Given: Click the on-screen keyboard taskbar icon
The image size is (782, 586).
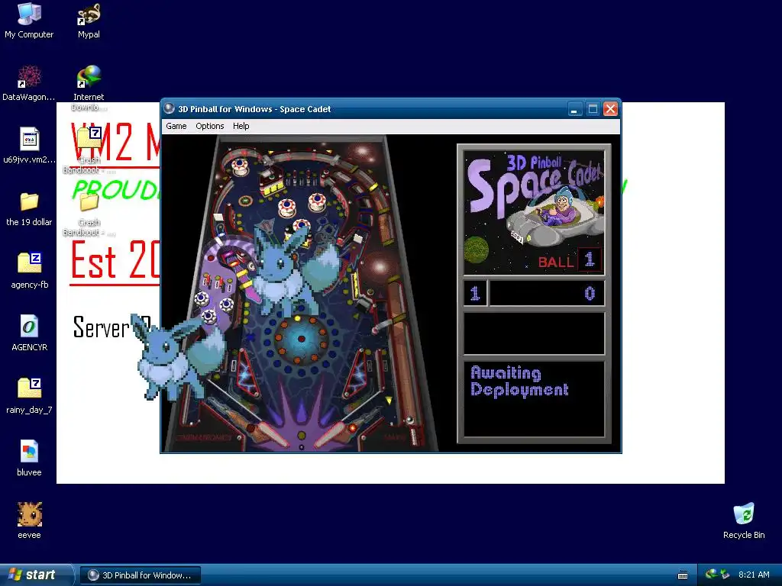Looking at the screenshot, I should 683,575.
